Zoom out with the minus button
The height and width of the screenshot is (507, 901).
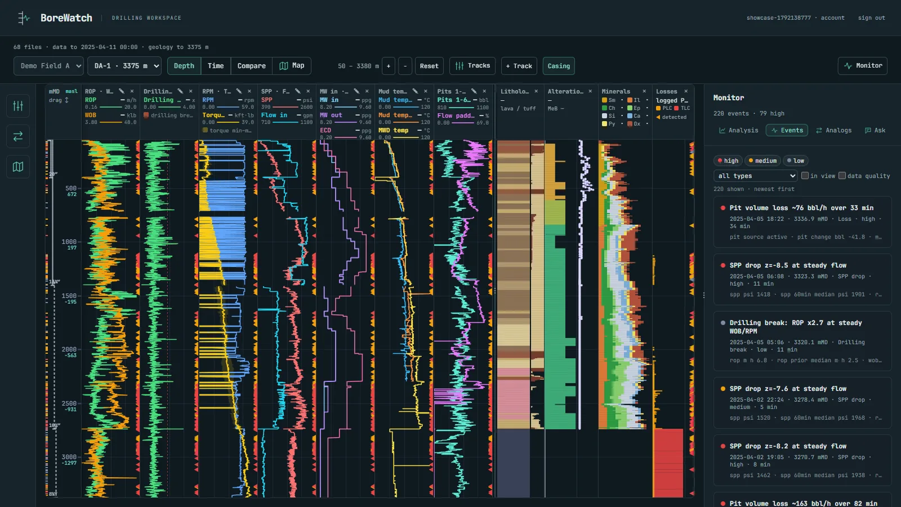click(405, 66)
